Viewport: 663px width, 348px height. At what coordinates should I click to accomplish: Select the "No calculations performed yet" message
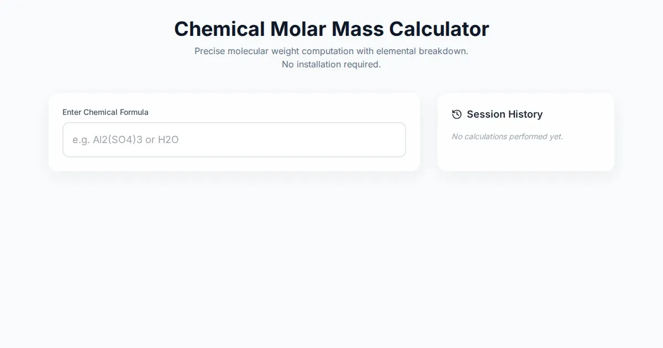pos(507,136)
